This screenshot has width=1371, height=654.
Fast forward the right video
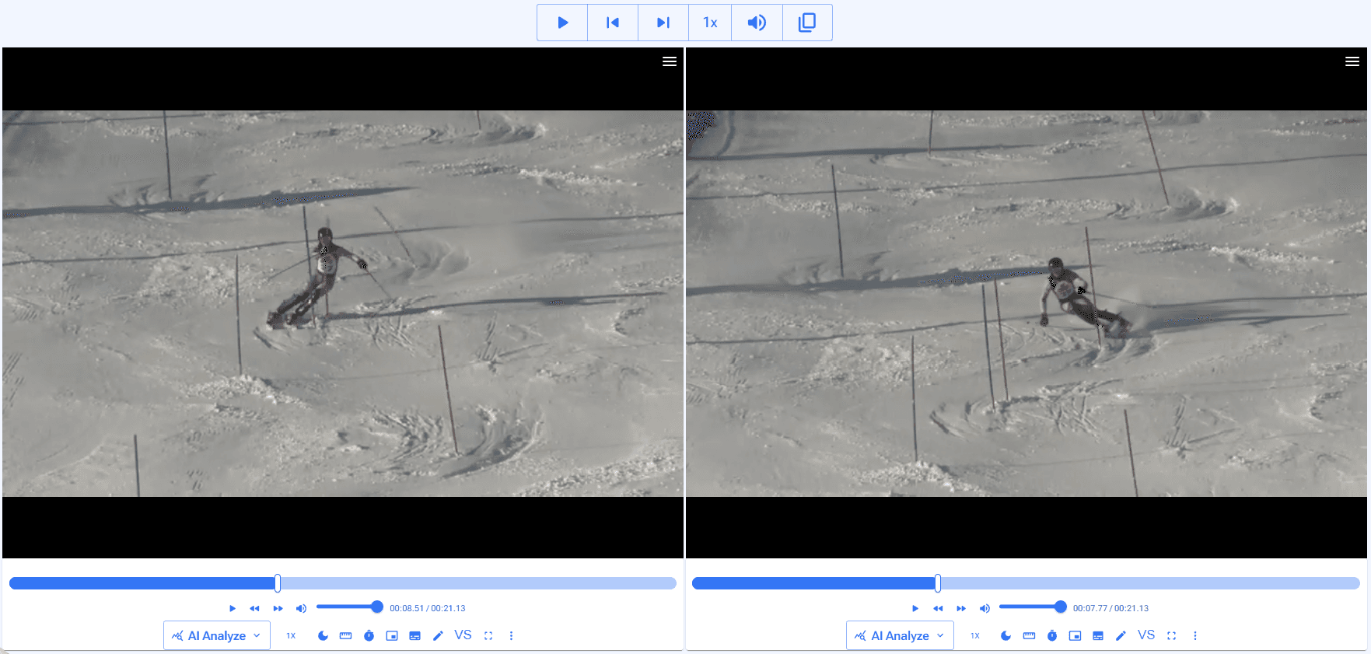coord(961,608)
